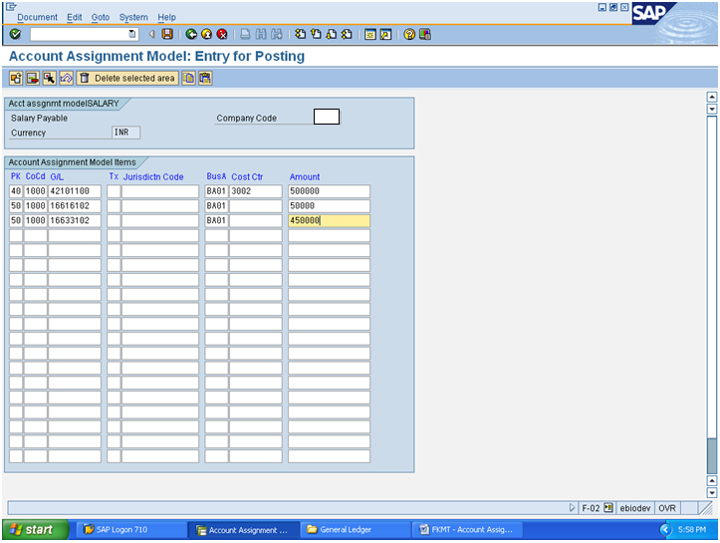Image resolution: width=720 pixels, height=543 pixels.
Task: Click the Find Next binoculars icon
Action: pyautogui.click(x=277, y=34)
